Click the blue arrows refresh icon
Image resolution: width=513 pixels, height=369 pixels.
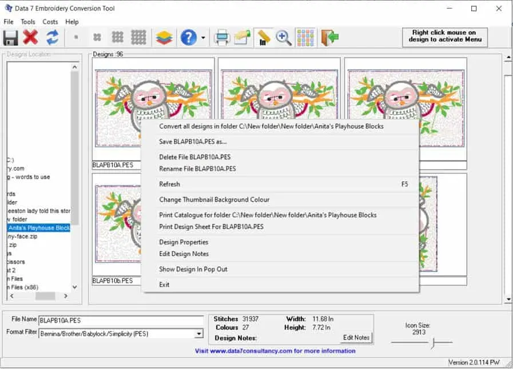click(53, 37)
